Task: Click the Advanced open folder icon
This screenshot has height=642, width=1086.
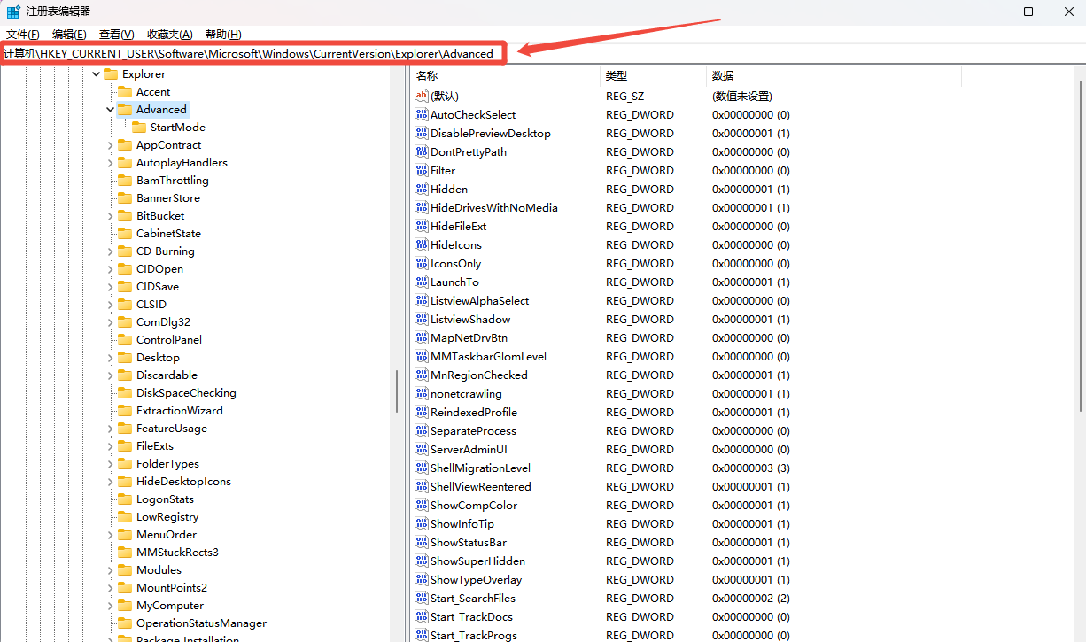Action: (125, 109)
